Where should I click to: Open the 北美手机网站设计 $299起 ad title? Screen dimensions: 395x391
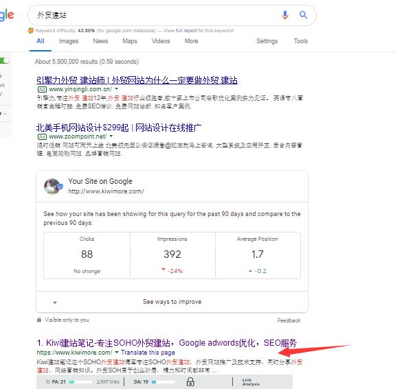(119, 128)
